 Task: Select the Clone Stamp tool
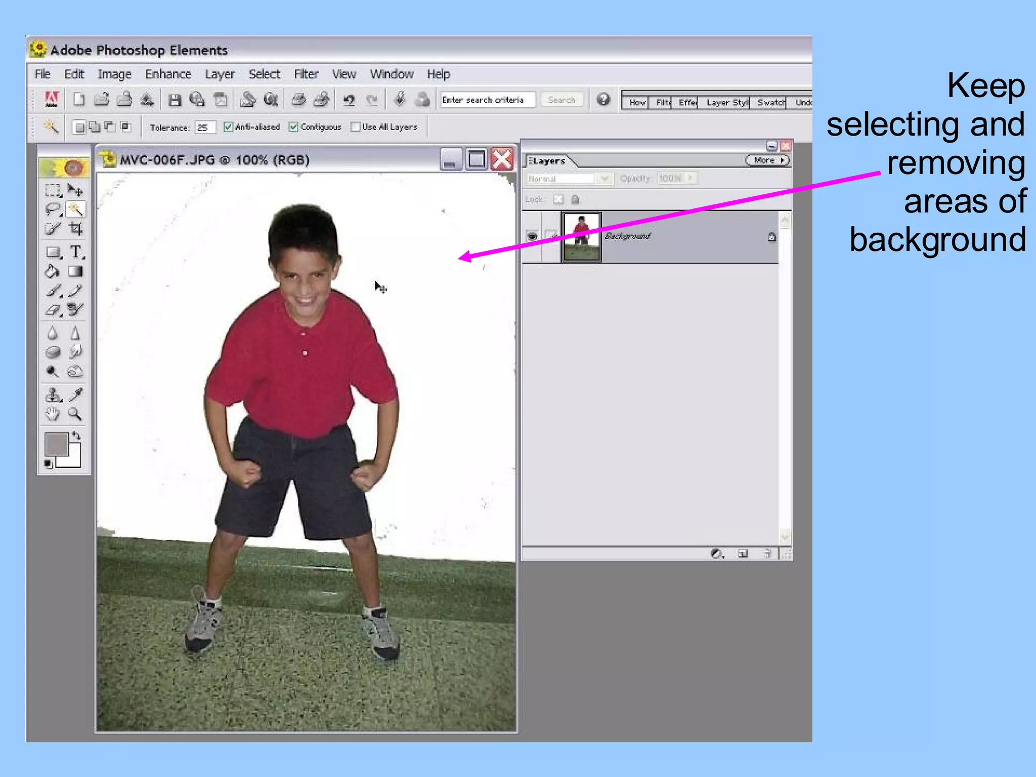point(53,395)
